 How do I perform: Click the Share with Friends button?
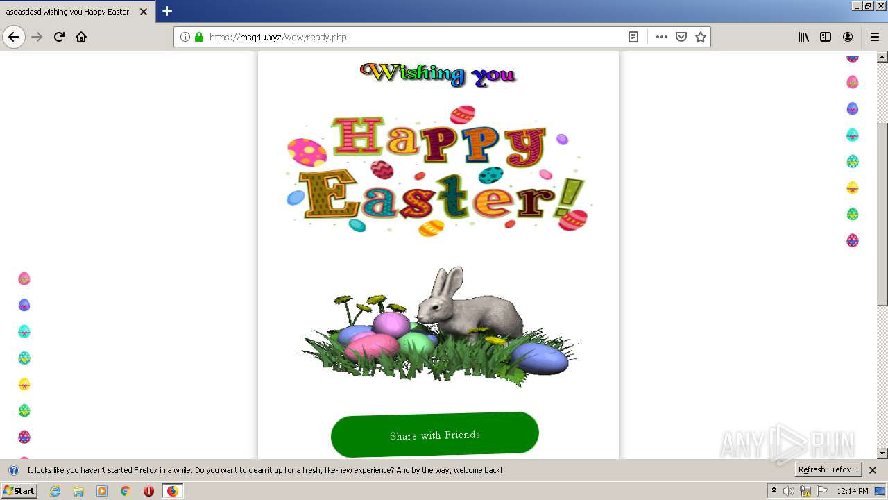pyautogui.click(x=435, y=435)
